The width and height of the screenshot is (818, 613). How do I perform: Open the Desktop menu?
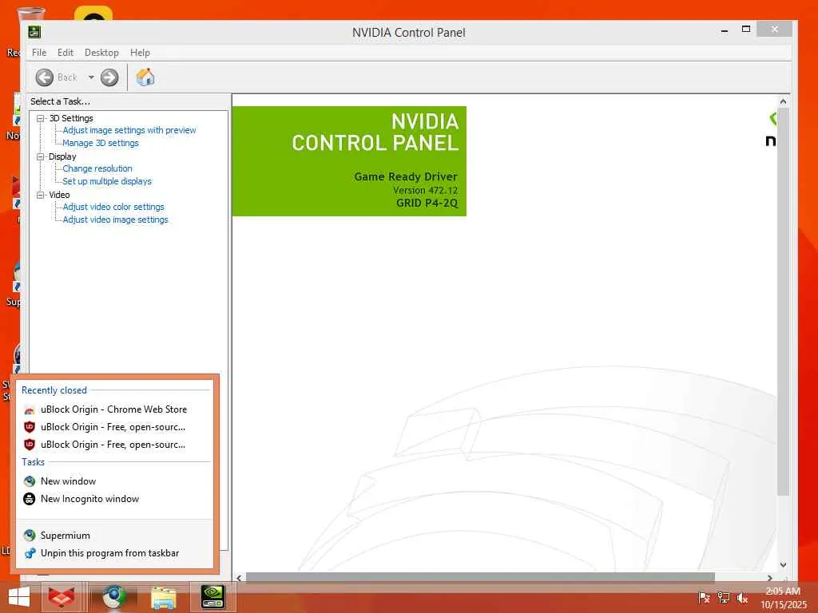(x=101, y=53)
